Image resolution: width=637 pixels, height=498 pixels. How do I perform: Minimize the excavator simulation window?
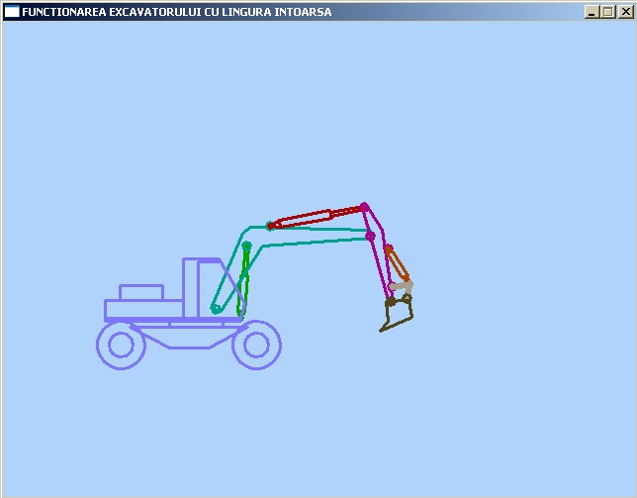coord(591,12)
